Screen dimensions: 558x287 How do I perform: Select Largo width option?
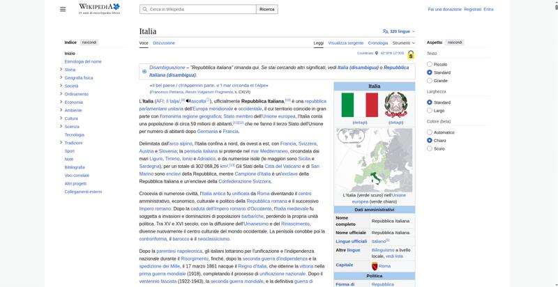(x=430, y=111)
